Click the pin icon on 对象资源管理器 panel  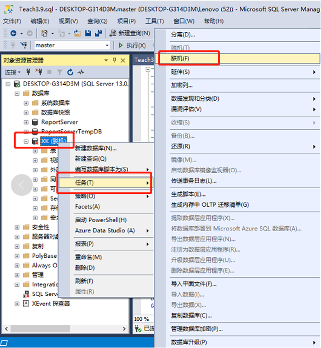pos(115,60)
